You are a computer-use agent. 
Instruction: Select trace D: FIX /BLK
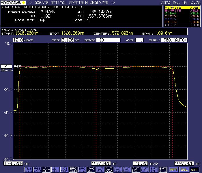click(182, 16)
